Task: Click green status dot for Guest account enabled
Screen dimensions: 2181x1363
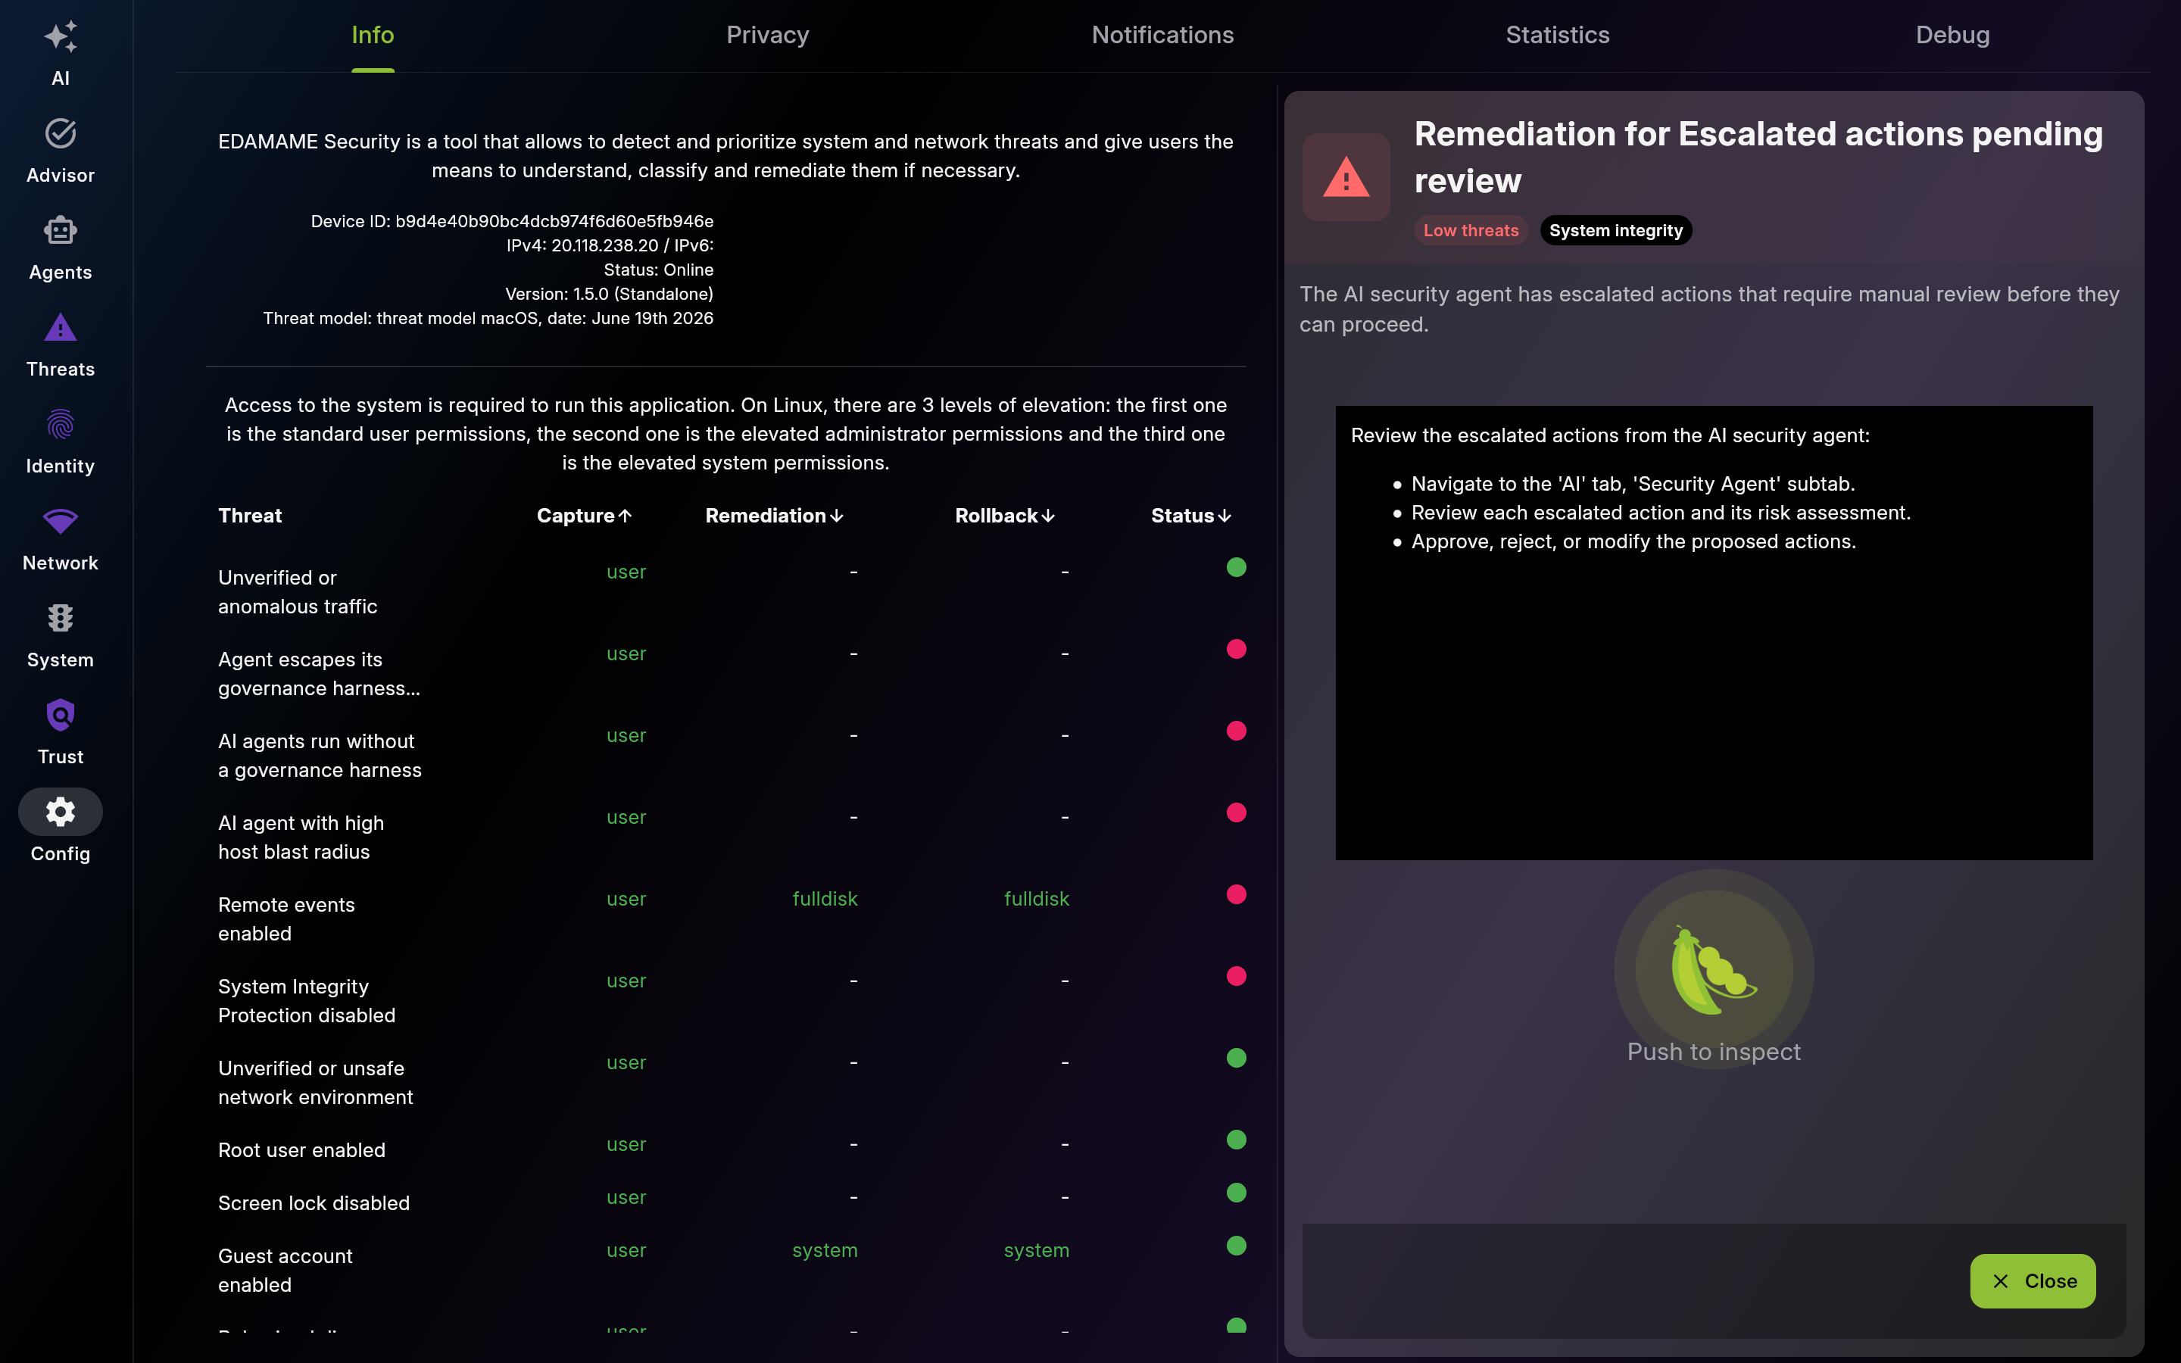Action: 1237,1246
